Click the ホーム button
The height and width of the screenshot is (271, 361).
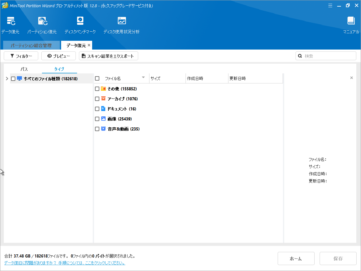coord(296,258)
